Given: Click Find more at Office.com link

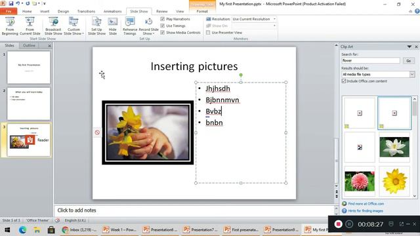Looking at the screenshot, I should coord(366,204).
